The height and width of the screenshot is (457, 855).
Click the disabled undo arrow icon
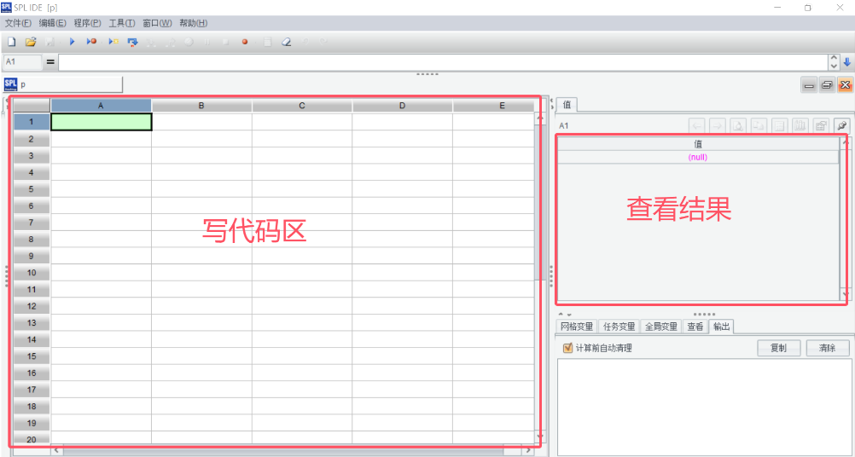click(305, 42)
